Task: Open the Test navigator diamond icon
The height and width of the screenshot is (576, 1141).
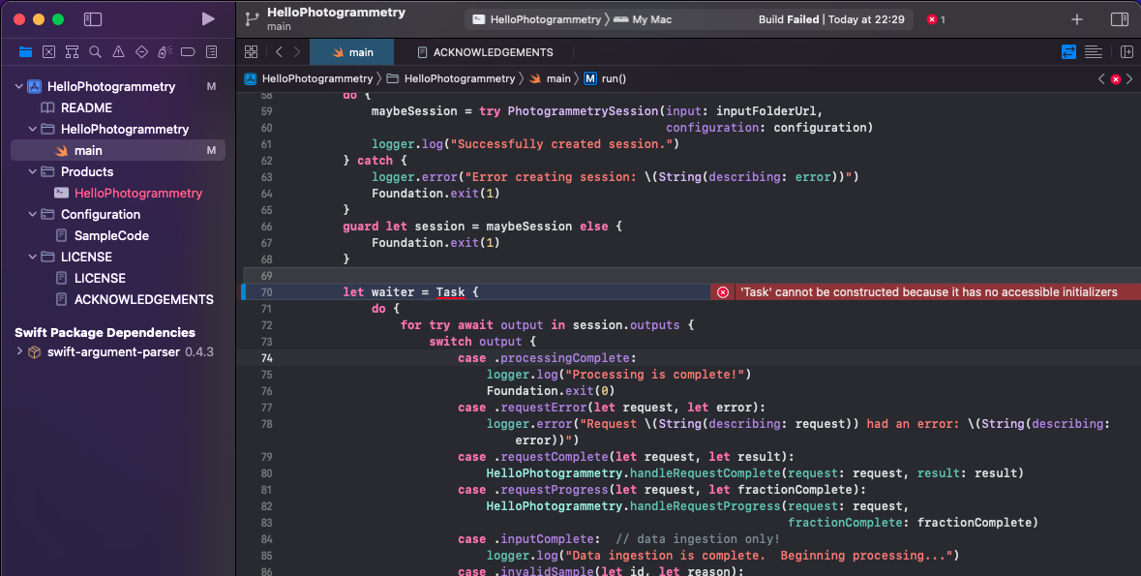Action: pos(142,51)
